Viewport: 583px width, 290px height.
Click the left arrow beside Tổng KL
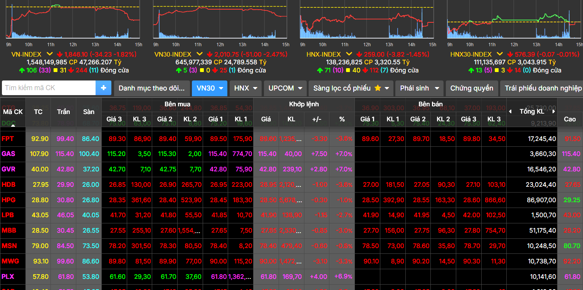pos(511,112)
